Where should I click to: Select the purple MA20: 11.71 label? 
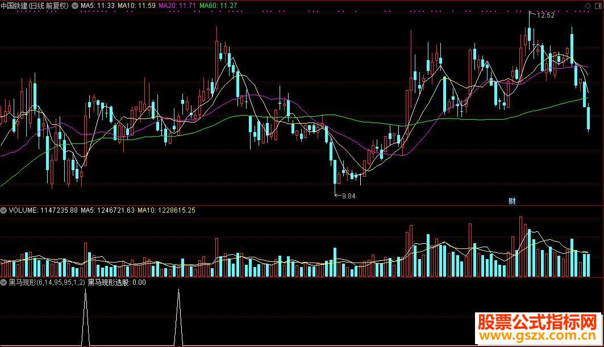tap(177, 6)
